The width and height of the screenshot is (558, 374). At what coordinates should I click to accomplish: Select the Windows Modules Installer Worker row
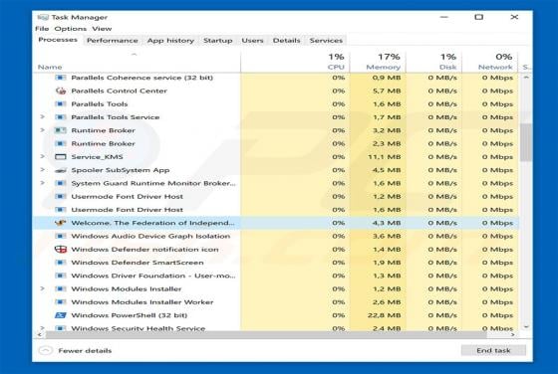276,302
